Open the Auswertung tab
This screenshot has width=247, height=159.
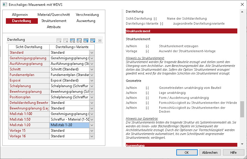86,21
